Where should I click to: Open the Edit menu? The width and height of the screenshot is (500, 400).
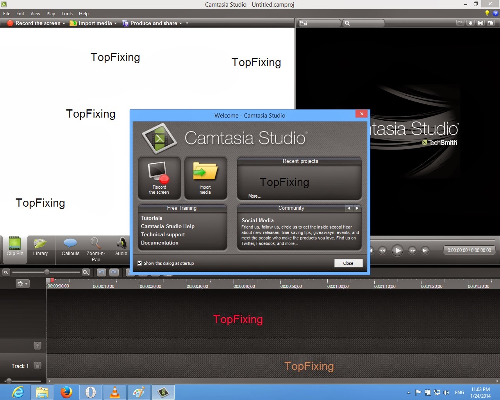pos(20,13)
